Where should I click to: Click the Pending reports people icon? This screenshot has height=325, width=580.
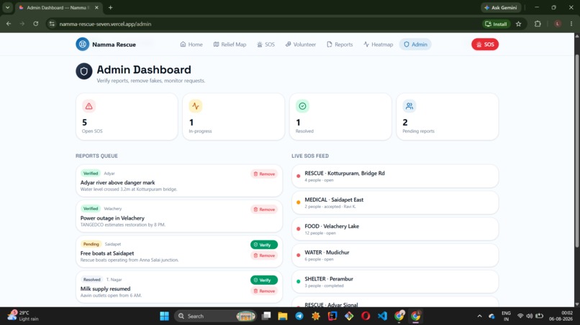pyautogui.click(x=409, y=106)
